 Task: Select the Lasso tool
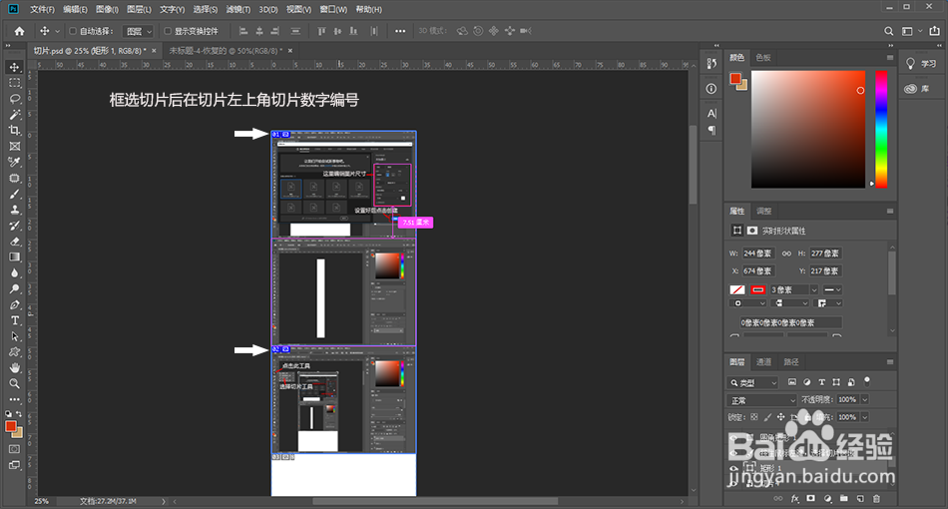tap(15, 99)
